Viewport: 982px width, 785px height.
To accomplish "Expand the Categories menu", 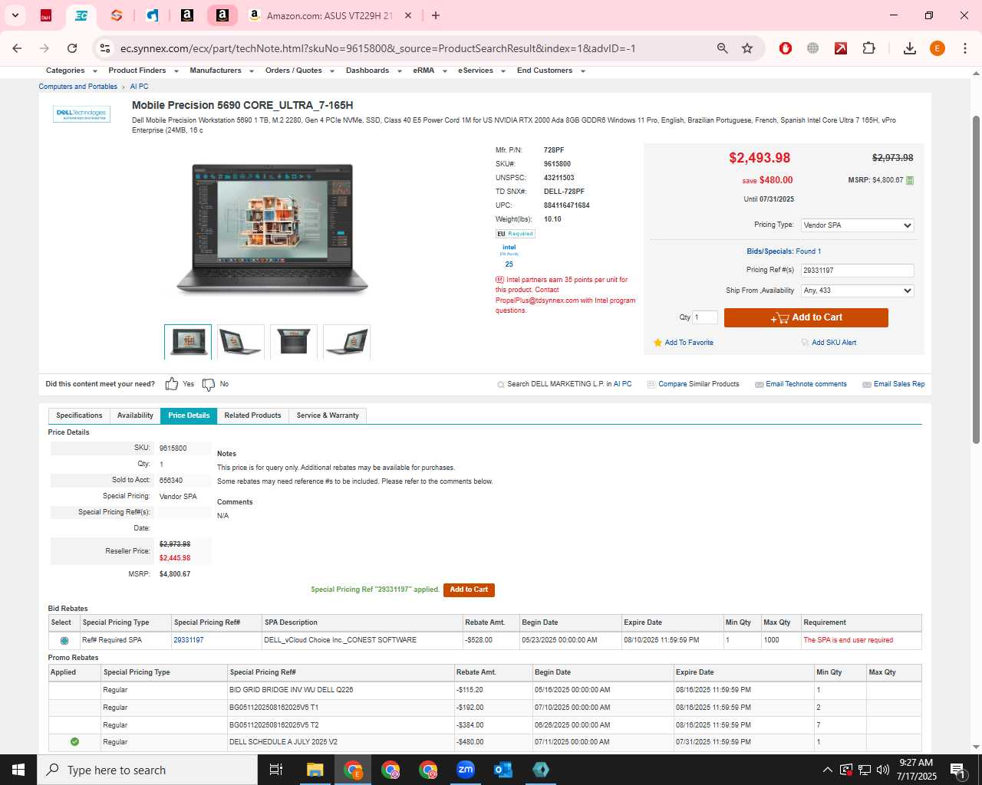I will (x=71, y=71).
